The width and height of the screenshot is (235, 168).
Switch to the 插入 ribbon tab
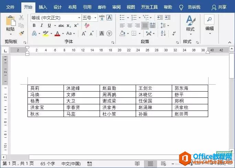tap(43, 7)
